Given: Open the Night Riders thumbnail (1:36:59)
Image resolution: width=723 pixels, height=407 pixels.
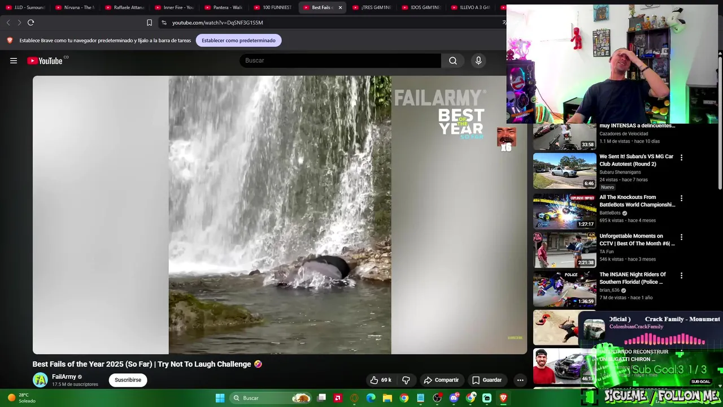Looking at the screenshot, I should (564, 288).
